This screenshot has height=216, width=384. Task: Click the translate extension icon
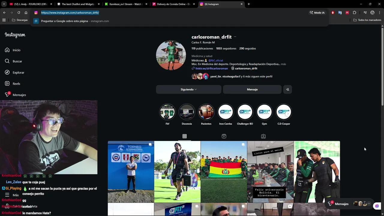(x=340, y=13)
